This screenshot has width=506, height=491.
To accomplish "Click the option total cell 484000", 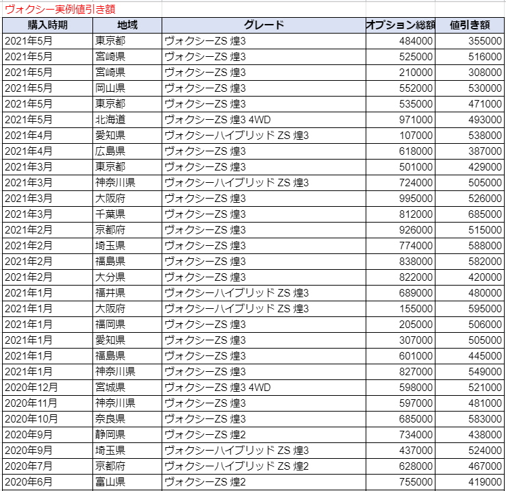I will [x=401, y=41].
